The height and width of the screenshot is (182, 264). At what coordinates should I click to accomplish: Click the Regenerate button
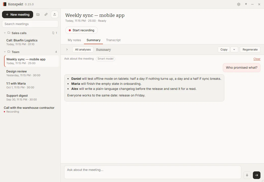pos(250,49)
